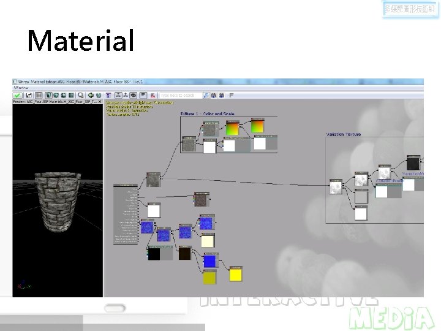
Task: Click the first connector visibility toolbar icon
Action: point(118,95)
